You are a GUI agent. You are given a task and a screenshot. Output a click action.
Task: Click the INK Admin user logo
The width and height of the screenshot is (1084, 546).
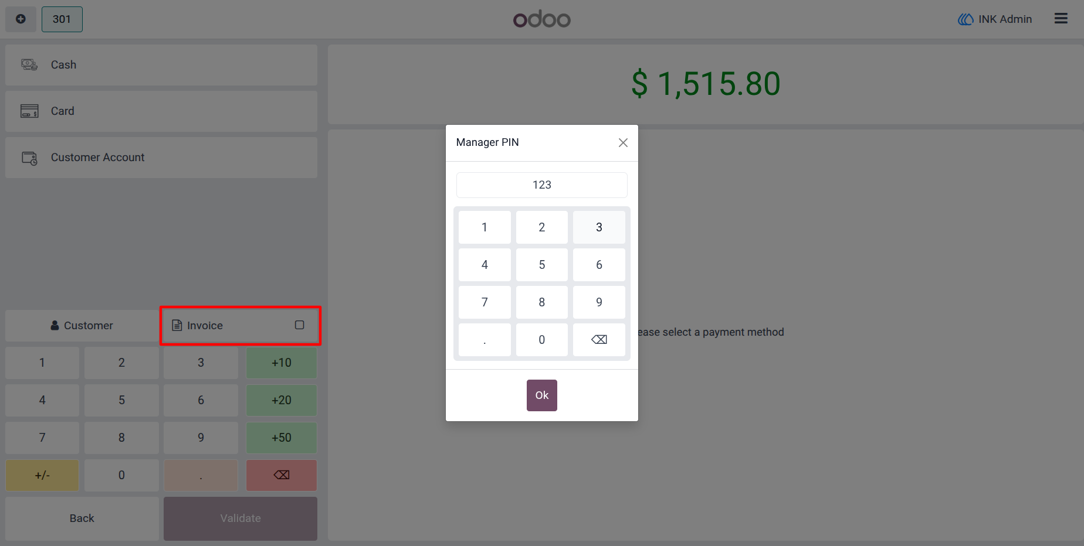[x=966, y=19]
